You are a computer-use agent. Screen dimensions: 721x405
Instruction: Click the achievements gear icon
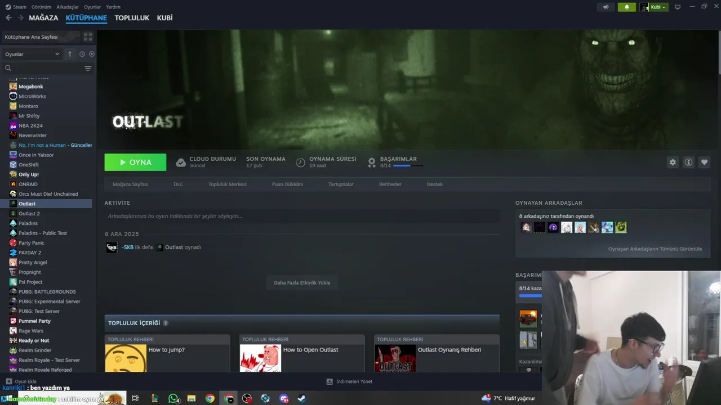coord(372,163)
